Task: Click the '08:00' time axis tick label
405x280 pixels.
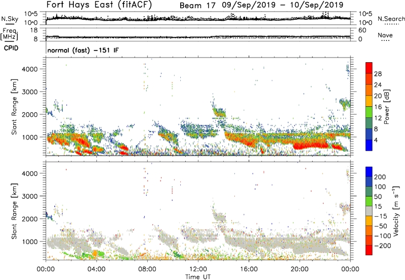Action: (147, 269)
